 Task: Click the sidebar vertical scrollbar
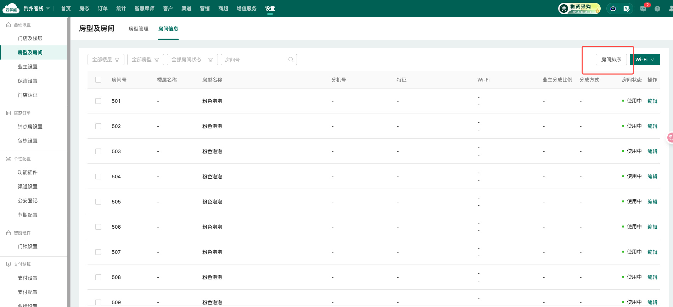click(x=69, y=162)
